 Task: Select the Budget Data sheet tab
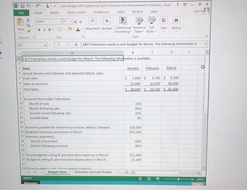pos(57,172)
